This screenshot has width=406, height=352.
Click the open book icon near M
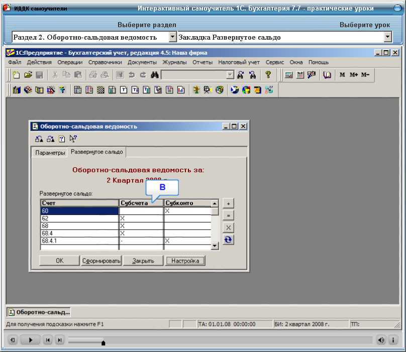327,75
